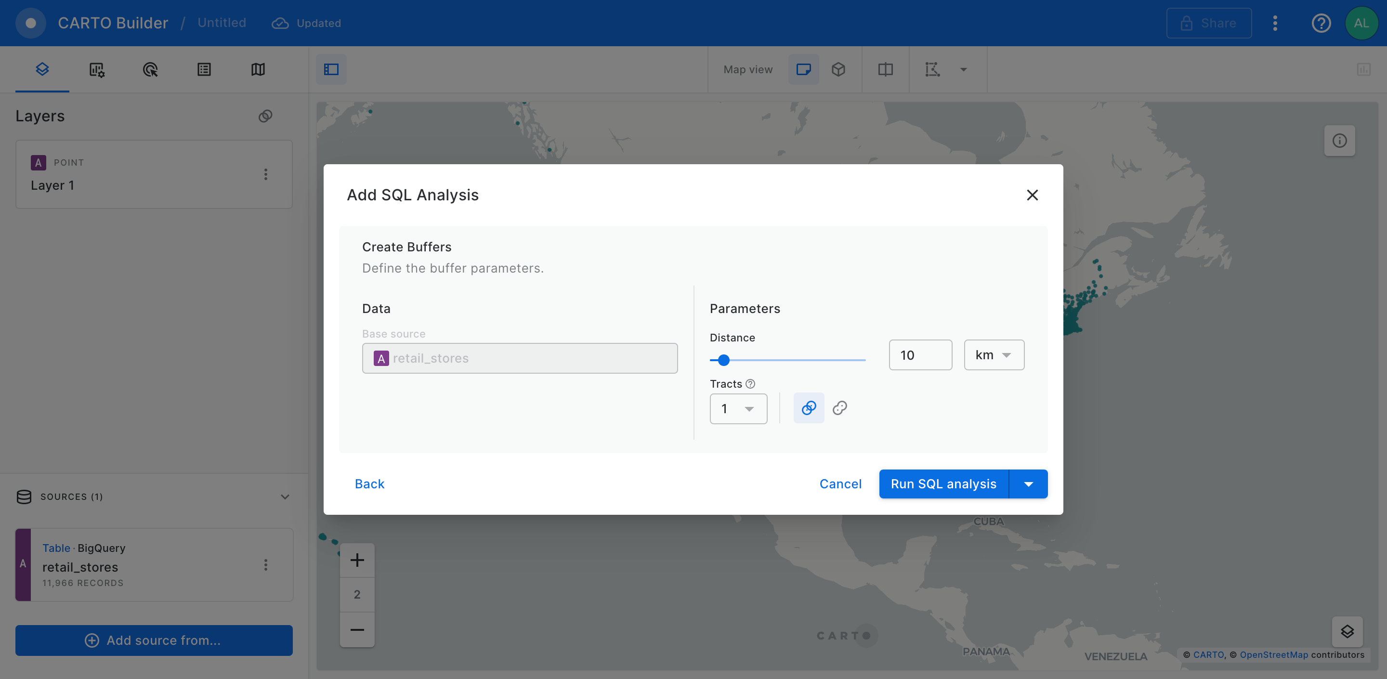
Task: Click the Updated cloud status icon
Action: [x=280, y=23]
